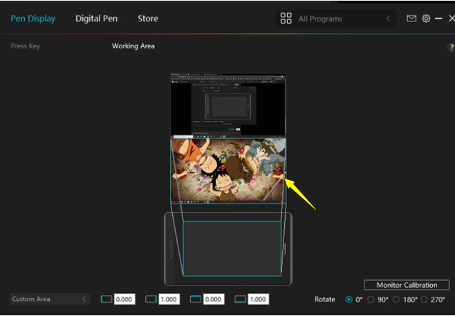Expand the All Programs dropdown

336,19
